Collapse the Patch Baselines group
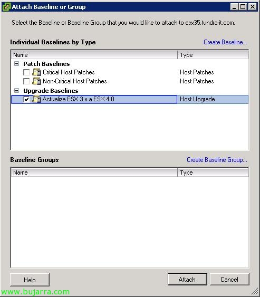Viewport: 260px width, 297px height. click(x=17, y=64)
